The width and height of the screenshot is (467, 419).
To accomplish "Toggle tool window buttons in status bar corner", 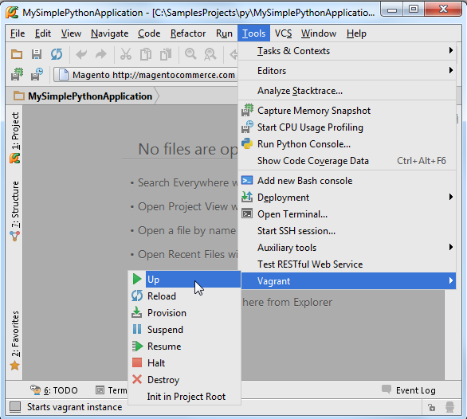I will pos(15,407).
